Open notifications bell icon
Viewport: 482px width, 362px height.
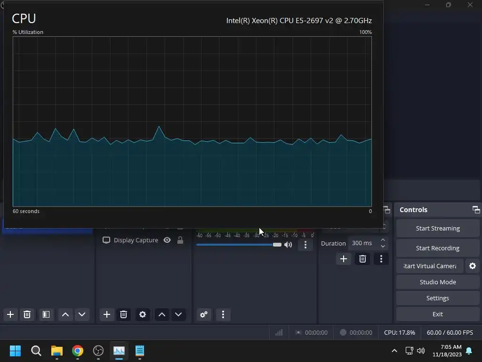(x=469, y=351)
